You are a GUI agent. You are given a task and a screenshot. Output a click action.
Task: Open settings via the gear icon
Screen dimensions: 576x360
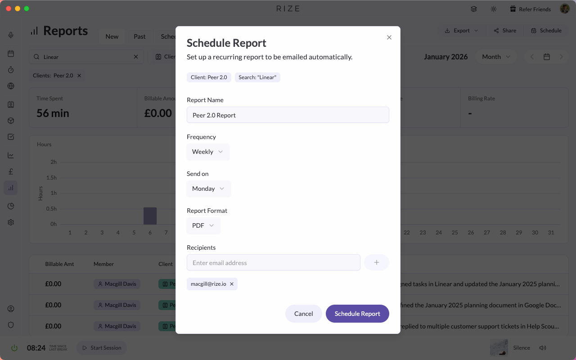click(x=10, y=222)
